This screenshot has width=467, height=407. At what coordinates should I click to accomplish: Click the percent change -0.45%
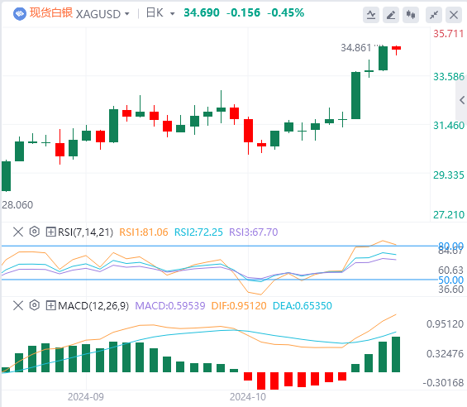(286, 12)
